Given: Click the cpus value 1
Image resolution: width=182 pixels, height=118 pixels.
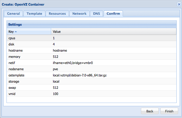Looking at the screenshot, I should pyautogui.click(x=114, y=38).
